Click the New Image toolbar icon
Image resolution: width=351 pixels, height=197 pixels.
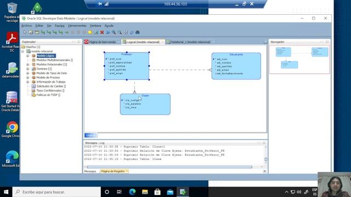pyautogui.click(x=96, y=32)
